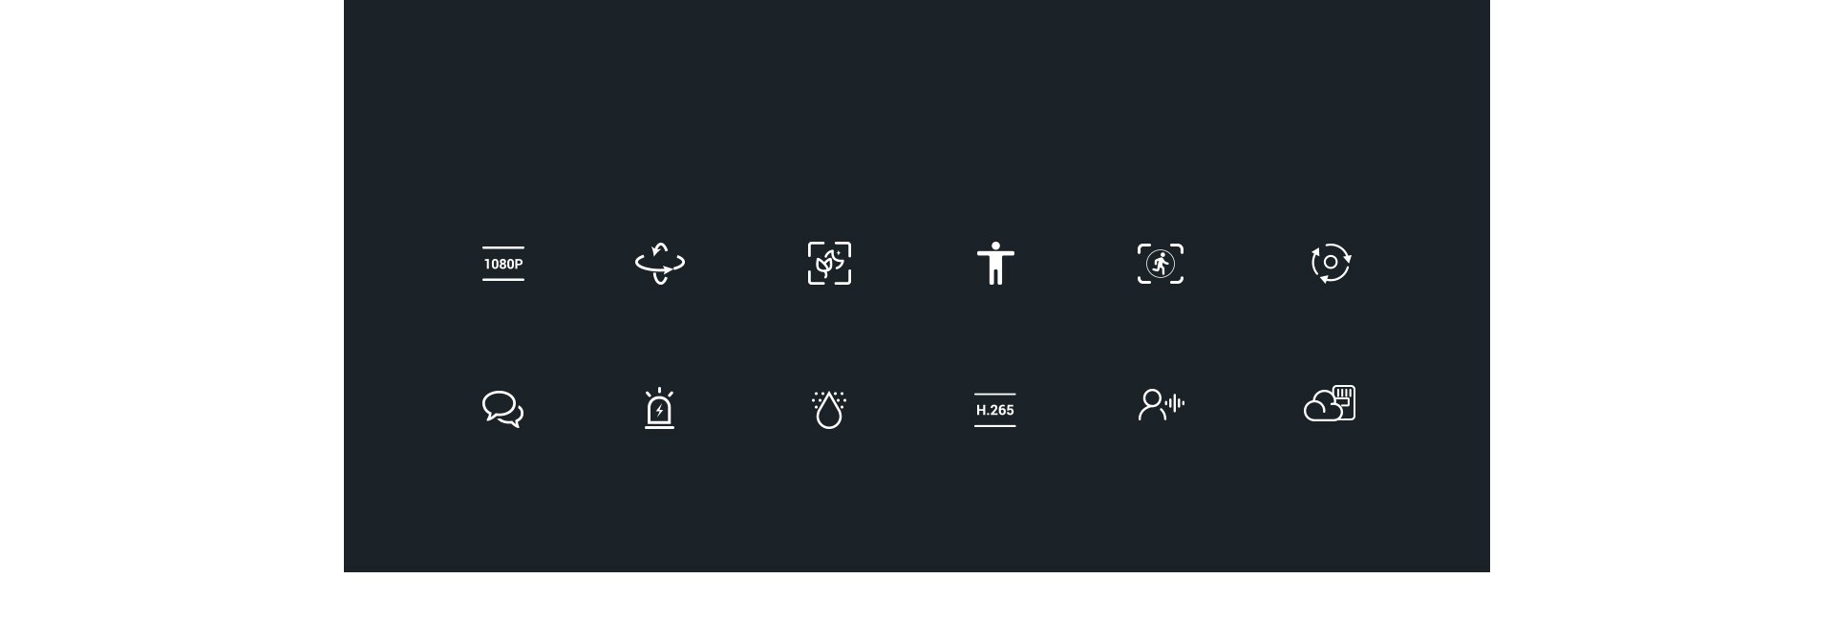Click the leaf night-vision frame icon
The image size is (1834, 621).
pyautogui.click(x=829, y=263)
